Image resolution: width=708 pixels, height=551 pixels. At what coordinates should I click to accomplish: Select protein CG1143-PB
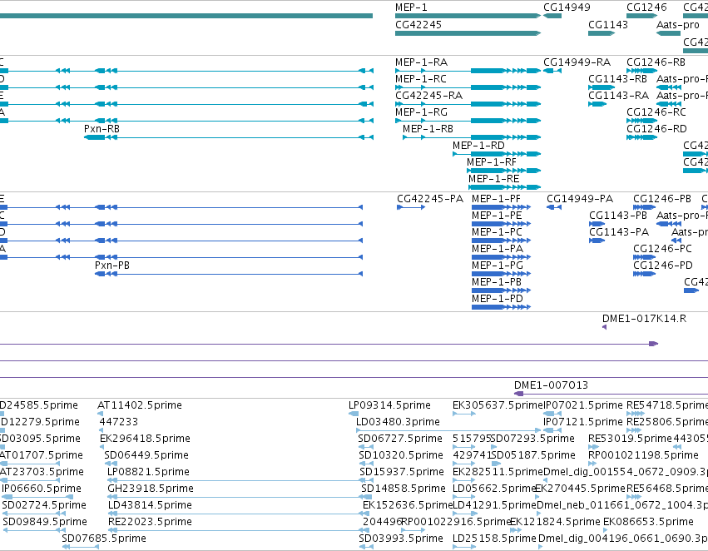(597, 224)
